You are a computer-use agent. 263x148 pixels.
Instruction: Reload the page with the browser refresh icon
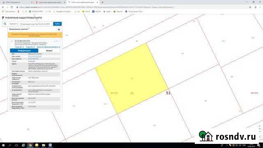point(12,7)
